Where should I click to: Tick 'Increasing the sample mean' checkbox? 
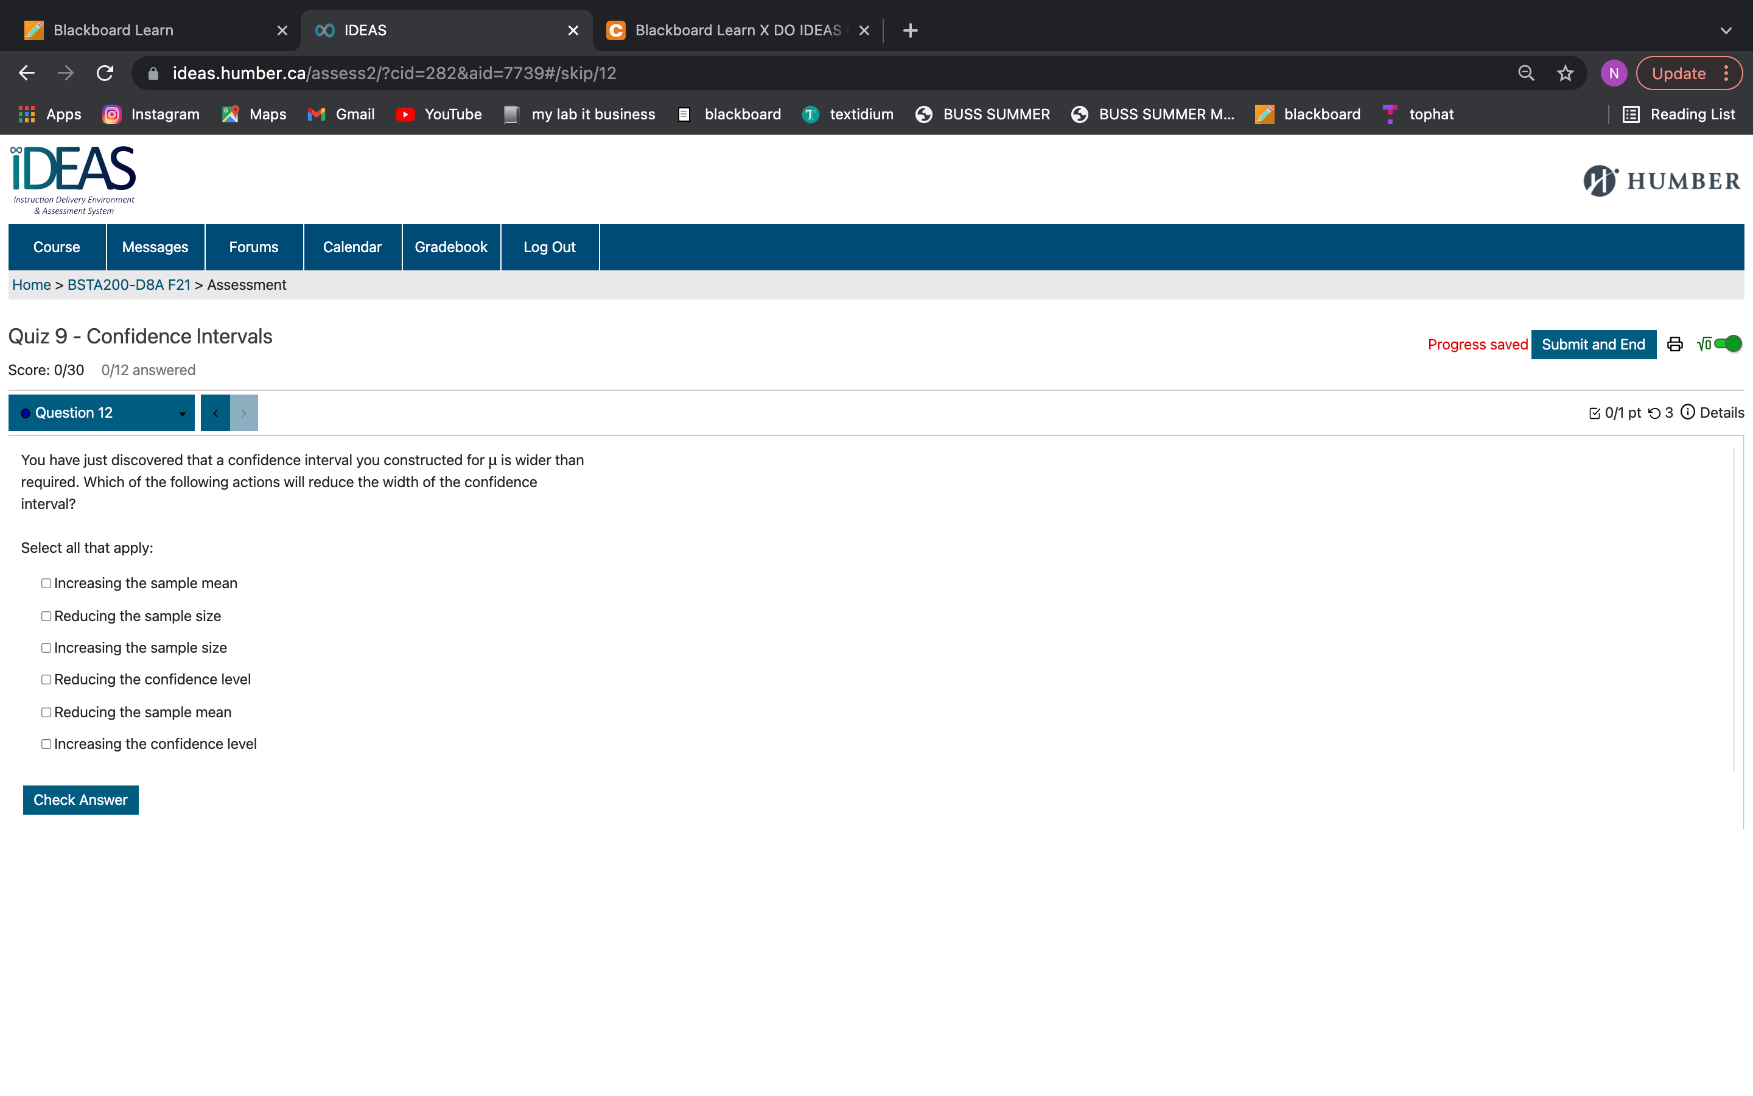[x=46, y=583]
